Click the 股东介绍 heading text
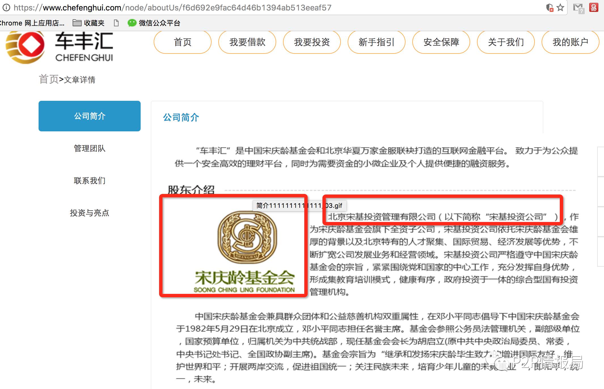This screenshot has width=604, height=389. pyautogui.click(x=191, y=189)
